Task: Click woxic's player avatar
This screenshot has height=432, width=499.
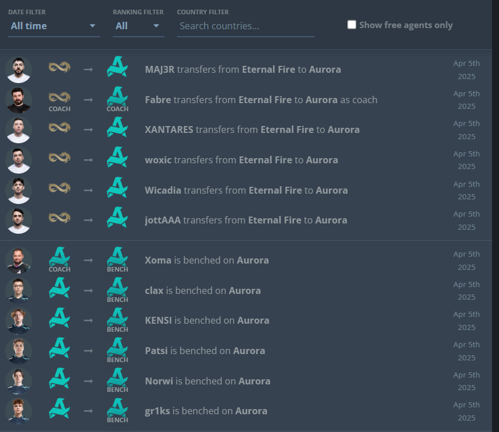Action: tap(18, 160)
